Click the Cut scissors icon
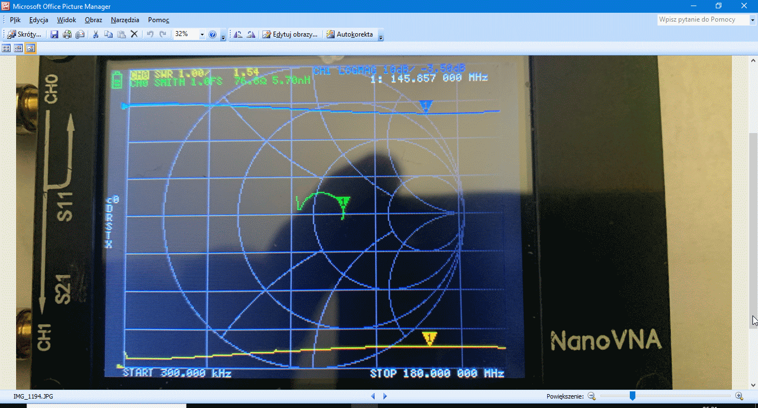The height and width of the screenshot is (408, 758). pos(95,34)
